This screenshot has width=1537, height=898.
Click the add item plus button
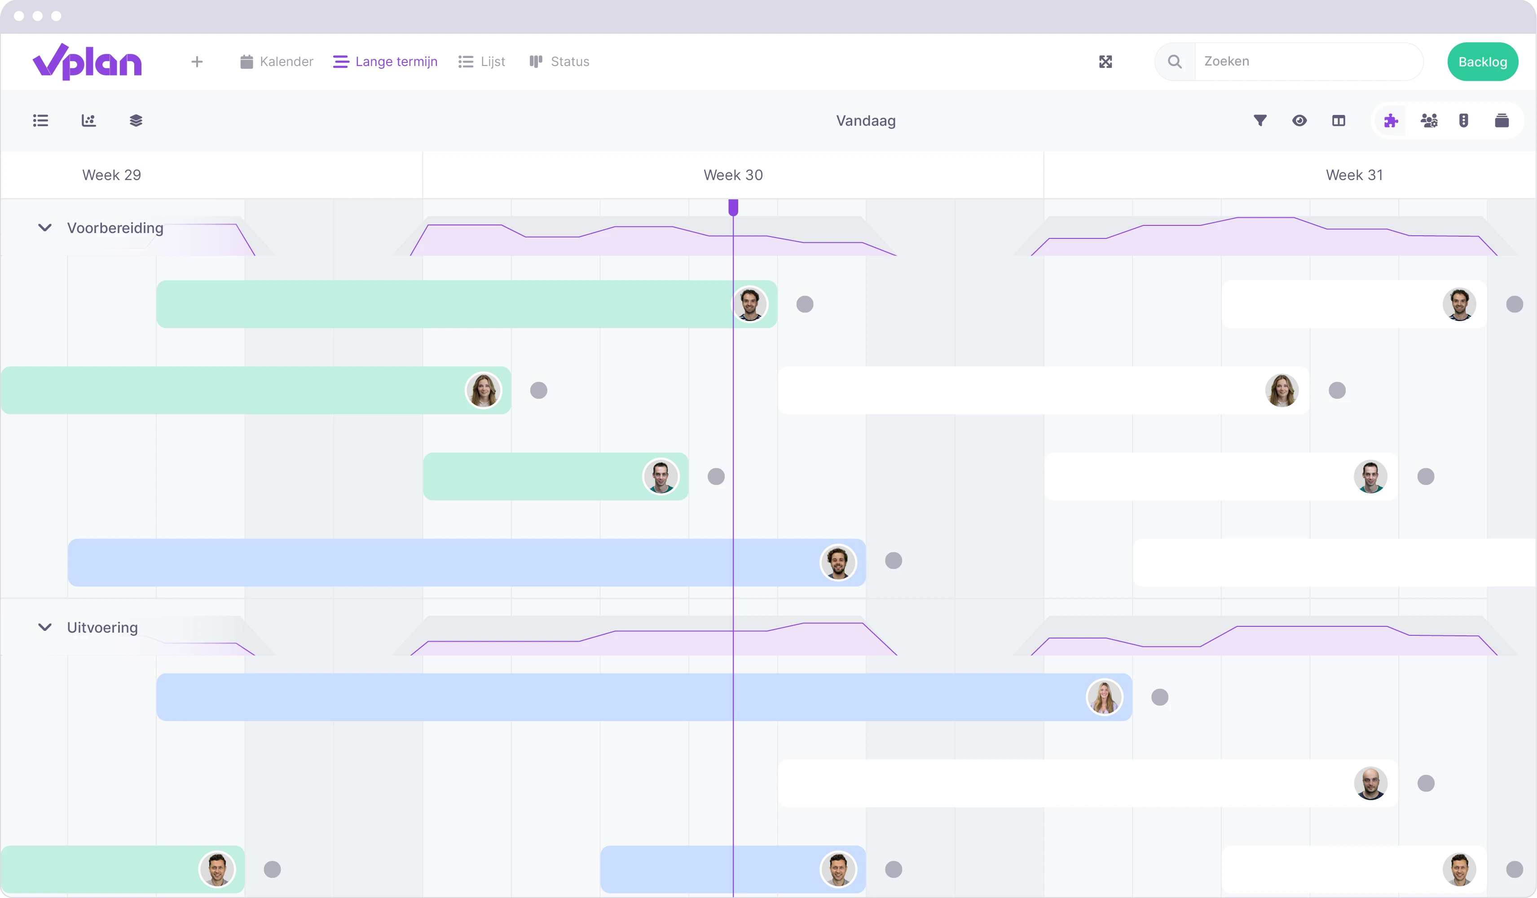tap(197, 62)
